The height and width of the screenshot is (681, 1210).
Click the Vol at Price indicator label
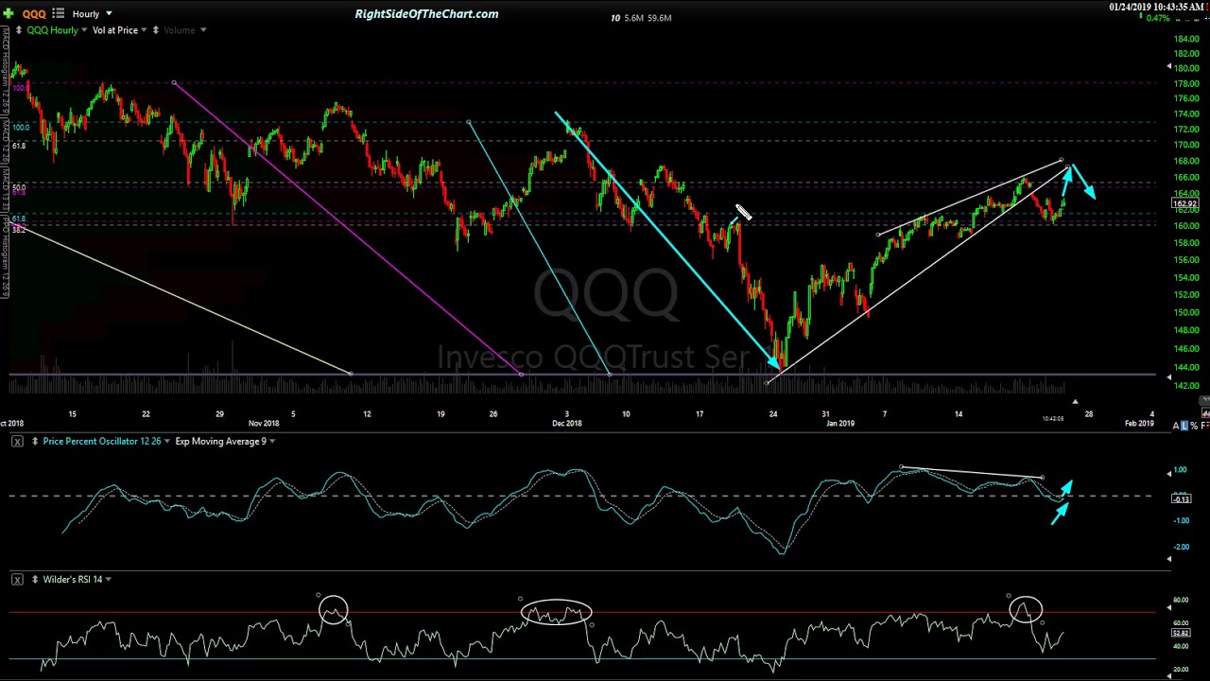[114, 30]
